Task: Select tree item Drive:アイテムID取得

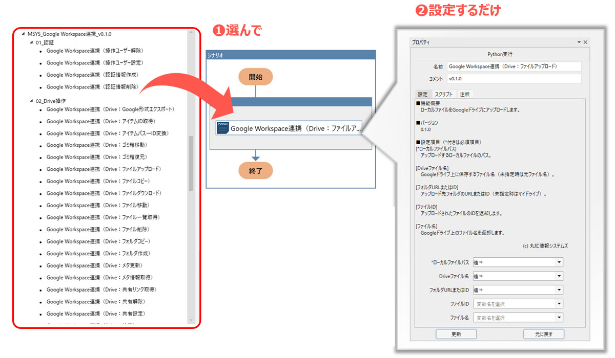Action: coord(101,121)
